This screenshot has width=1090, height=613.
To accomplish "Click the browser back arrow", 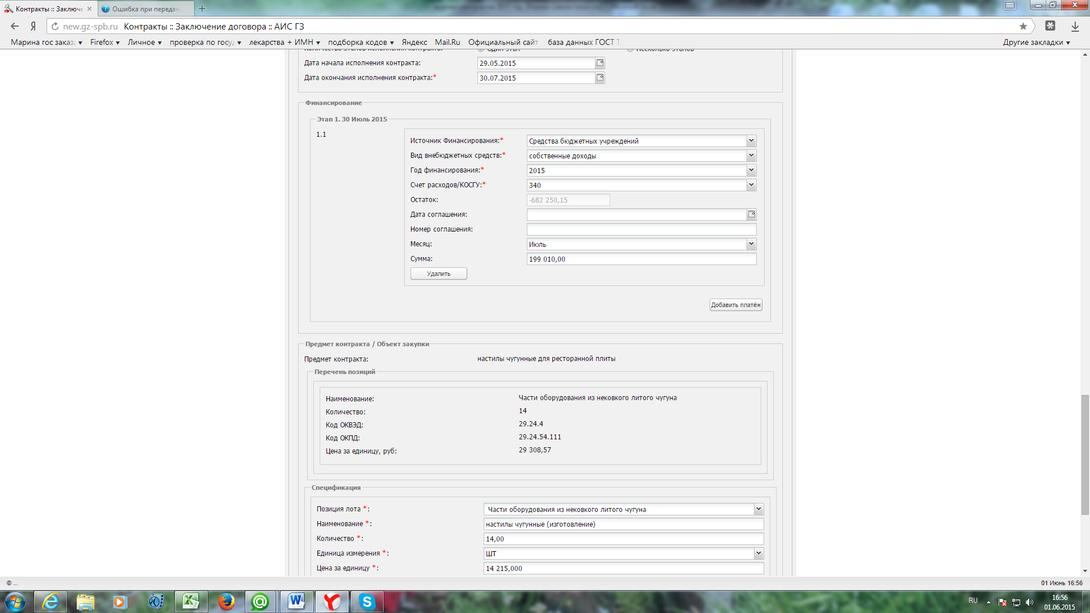I will tap(15, 26).
